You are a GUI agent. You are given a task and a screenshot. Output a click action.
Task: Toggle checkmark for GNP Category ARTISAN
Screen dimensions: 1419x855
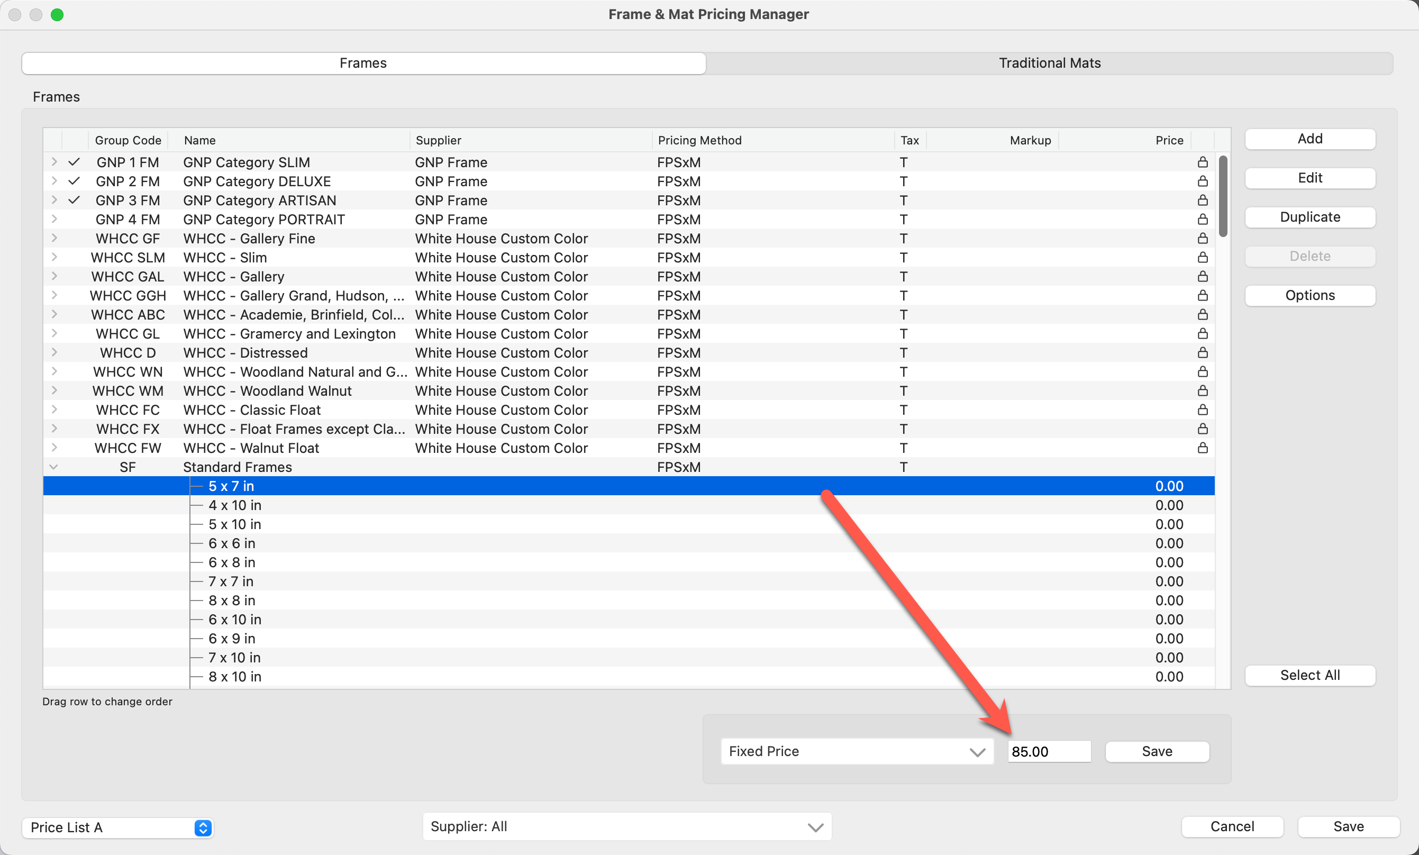[74, 201]
